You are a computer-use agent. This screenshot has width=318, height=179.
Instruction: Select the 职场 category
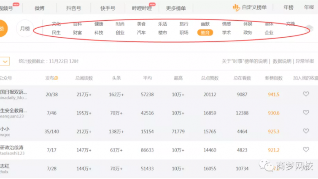point(184,33)
